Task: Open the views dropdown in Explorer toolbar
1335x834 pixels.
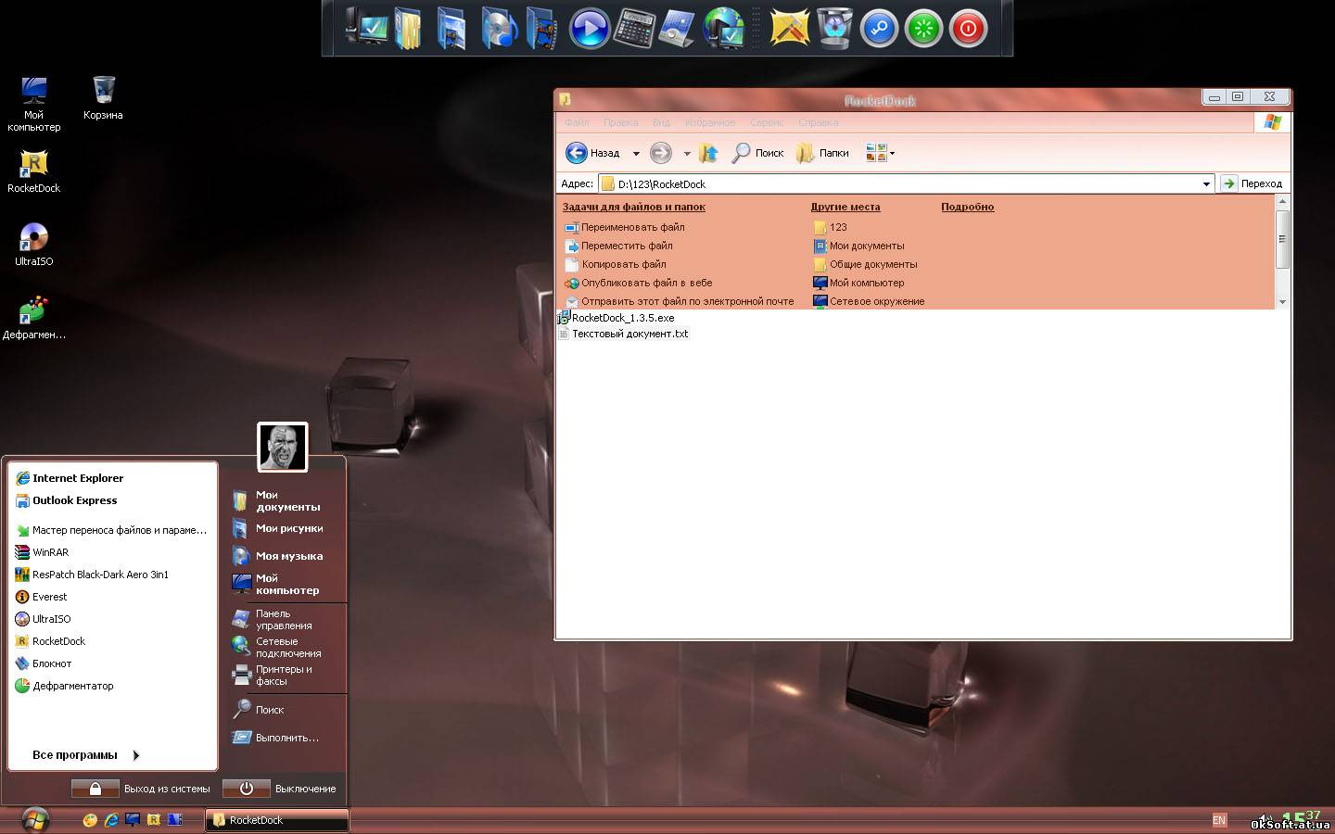Action: click(880, 153)
